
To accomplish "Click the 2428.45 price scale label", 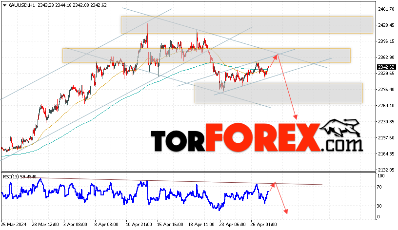I will point(386,25).
